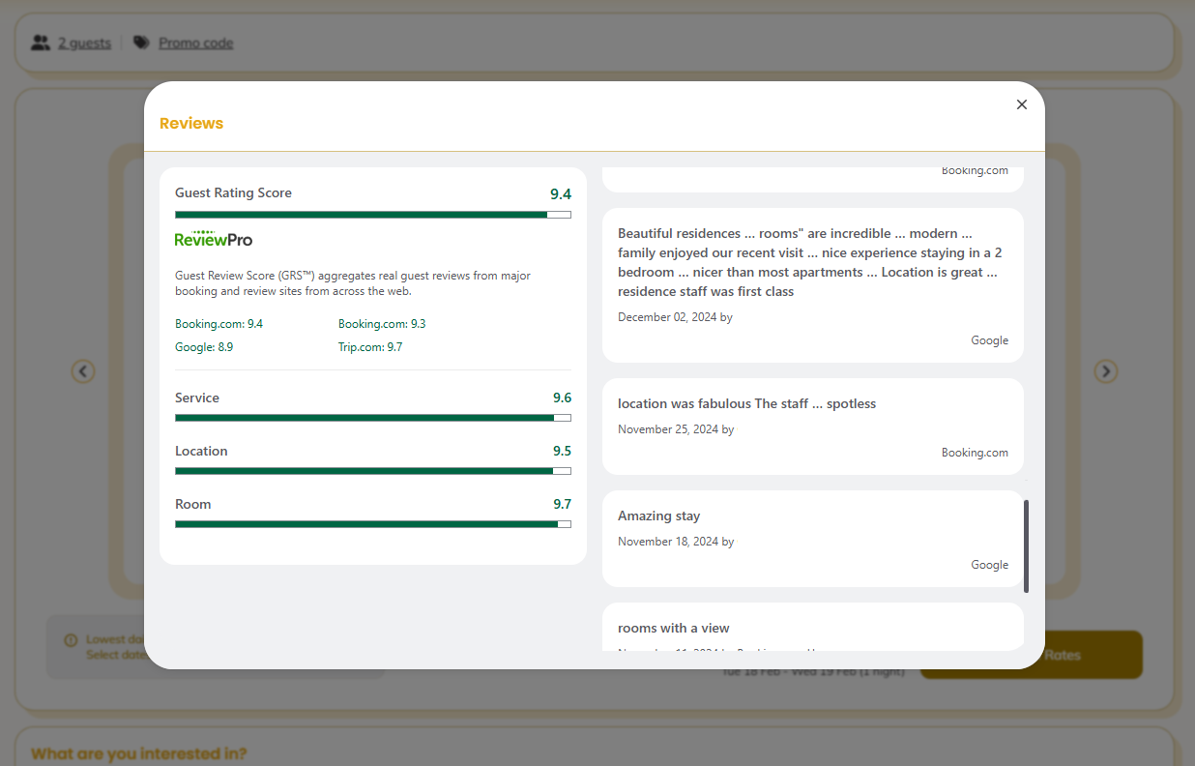This screenshot has height=766, width=1195.
Task: Click Google source under Amazing stay review
Action: click(x=990, y=565)
